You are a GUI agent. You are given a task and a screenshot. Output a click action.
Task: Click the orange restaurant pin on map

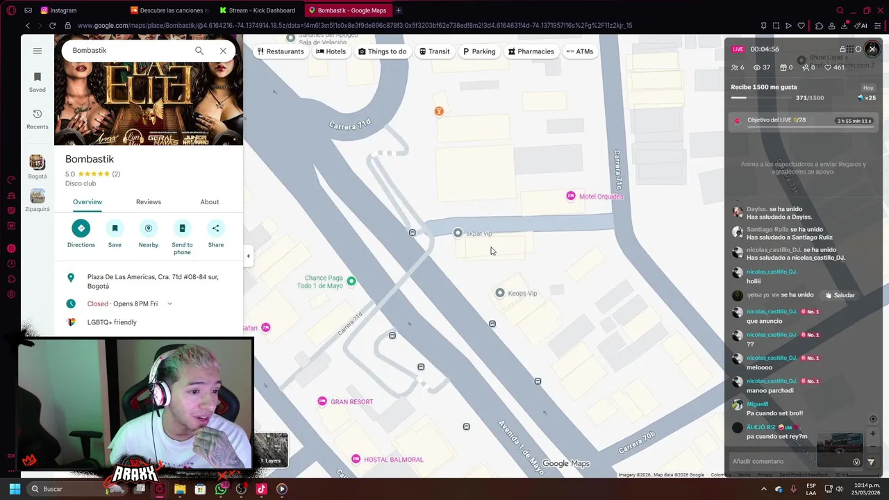439,111
